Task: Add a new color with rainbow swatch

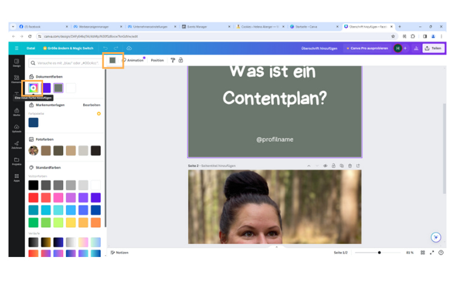Action: (x=33, y=88)
